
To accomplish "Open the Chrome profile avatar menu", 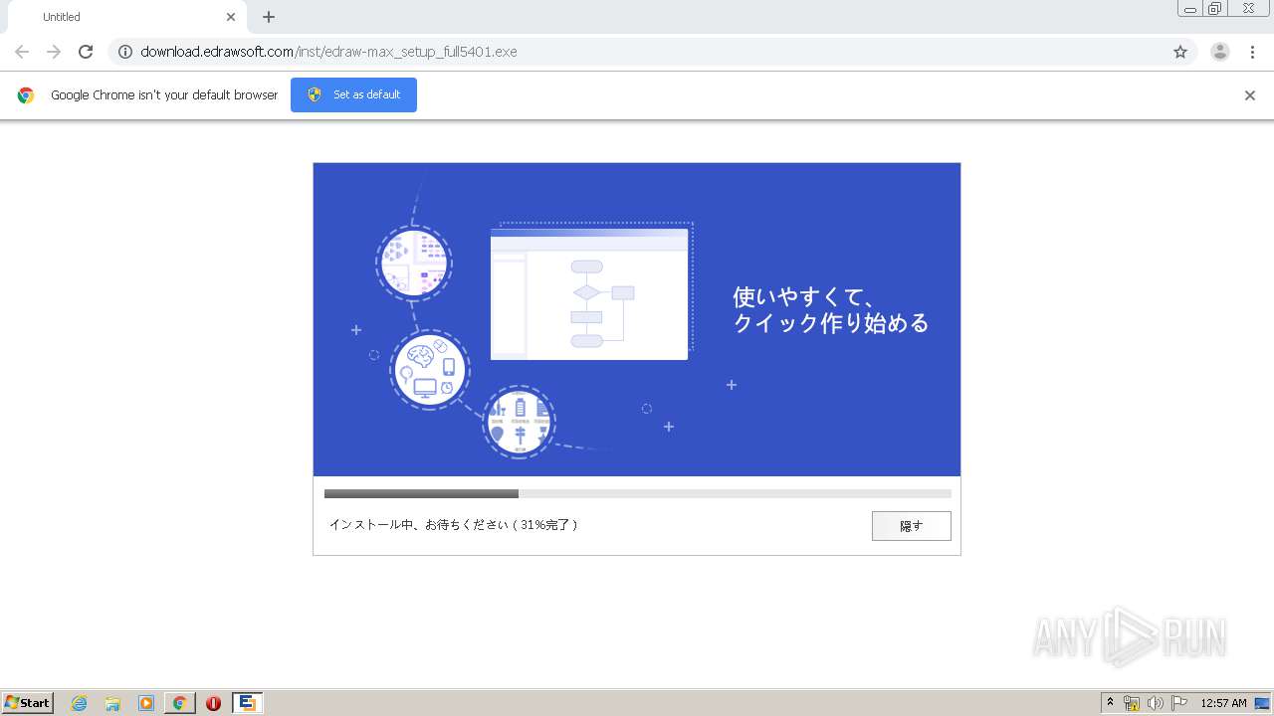I will (x=1219, y=52).
